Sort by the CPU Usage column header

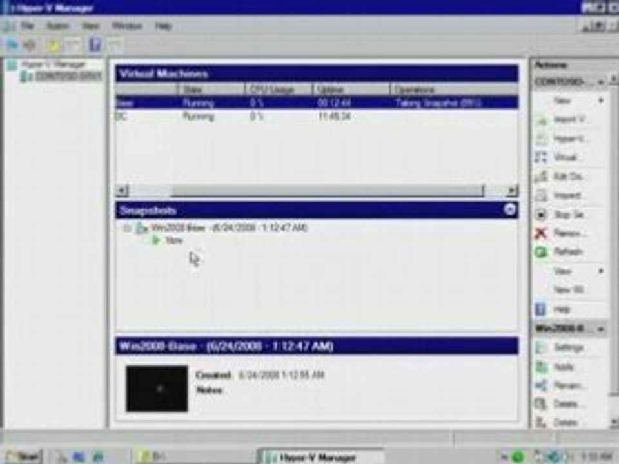pos(279,89)
